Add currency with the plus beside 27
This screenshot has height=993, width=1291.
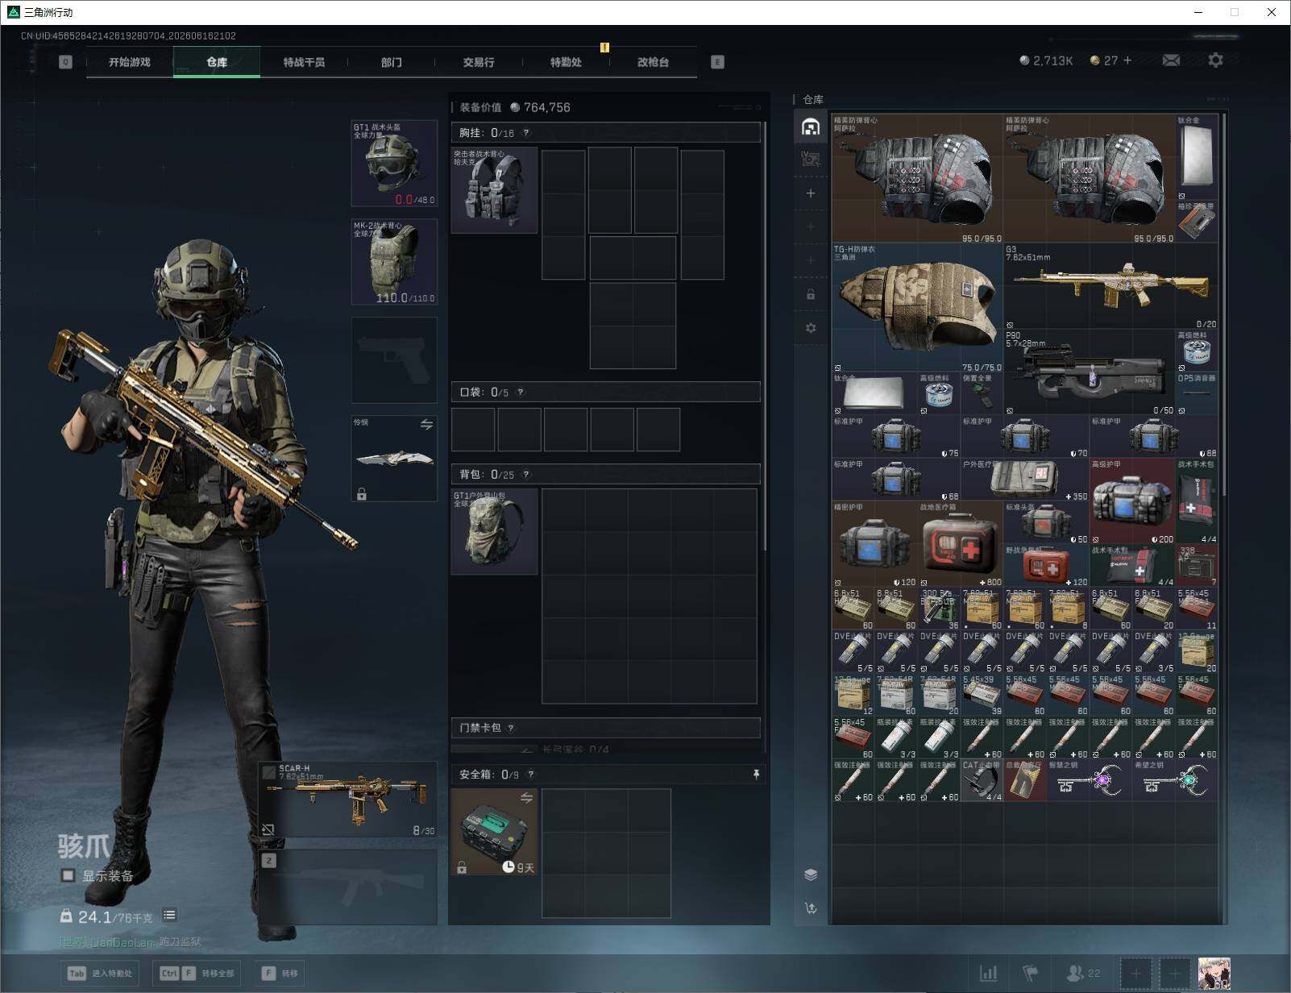coord(1127,60)
